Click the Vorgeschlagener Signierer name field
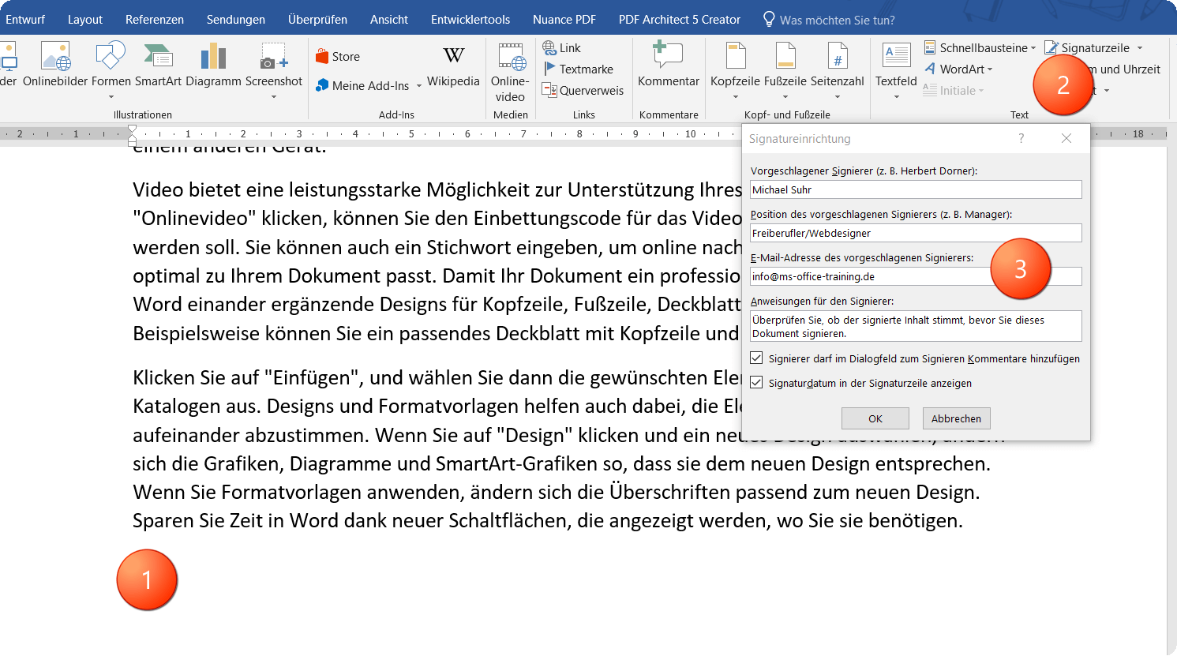1177x656 pixels. (x=916, y=189)
